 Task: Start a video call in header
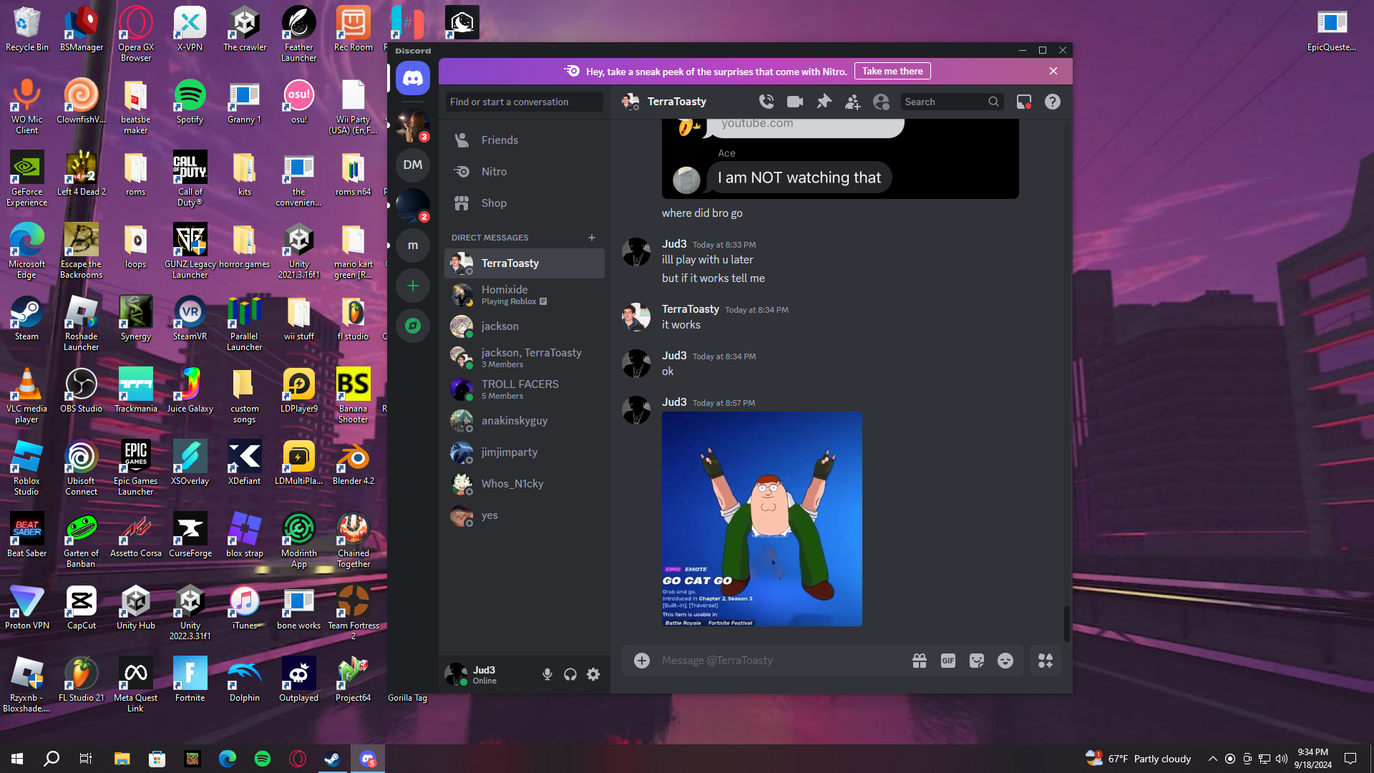coord(795,102)
